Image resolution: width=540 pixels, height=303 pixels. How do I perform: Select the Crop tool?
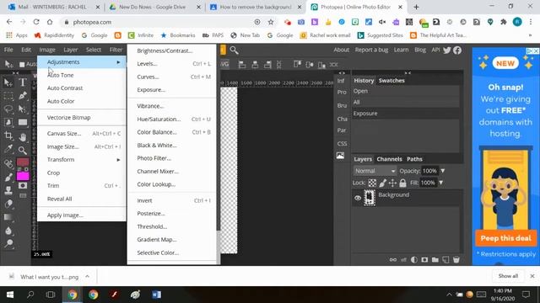coord(8,136)
